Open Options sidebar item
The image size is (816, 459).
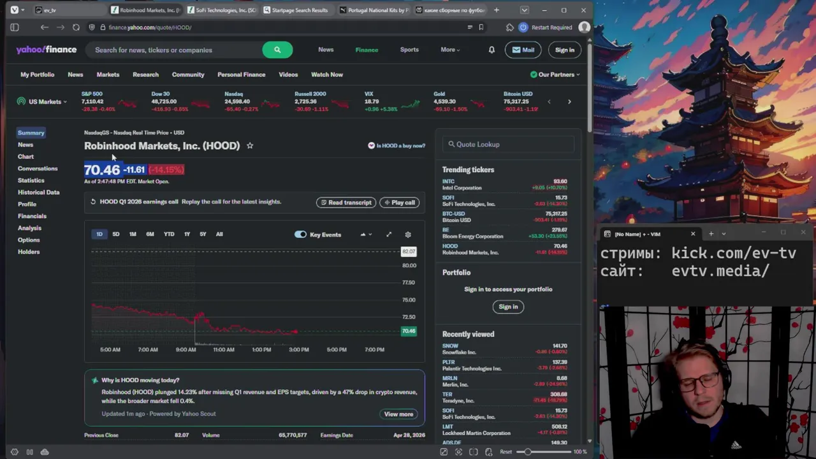29,240
